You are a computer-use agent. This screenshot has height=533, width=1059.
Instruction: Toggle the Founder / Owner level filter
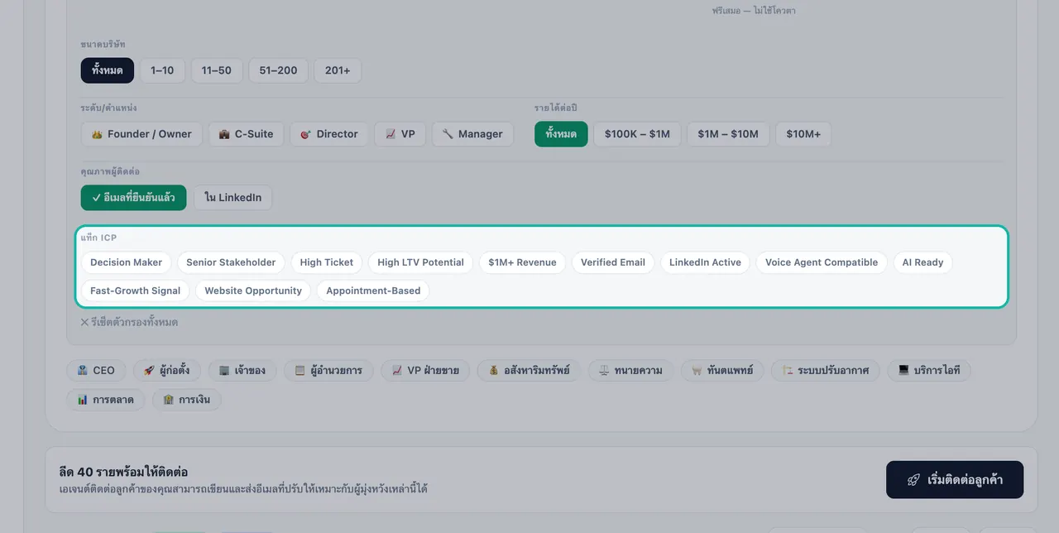(141, 134)
